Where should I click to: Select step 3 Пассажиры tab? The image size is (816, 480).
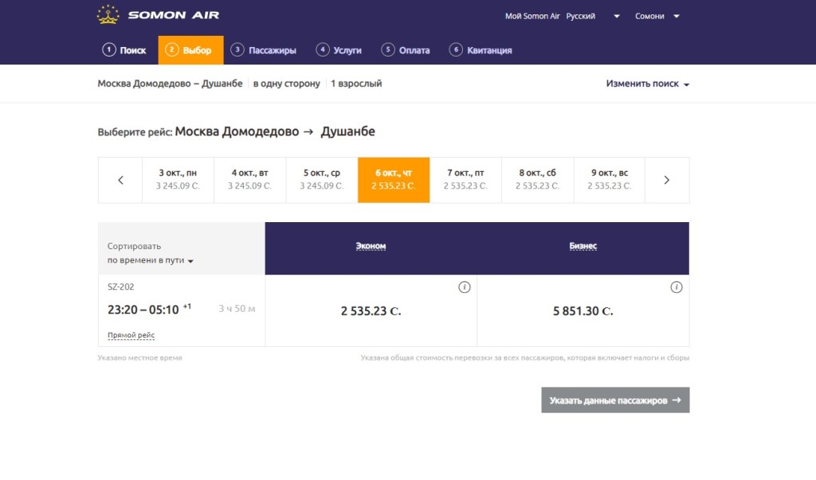point(264,50)
